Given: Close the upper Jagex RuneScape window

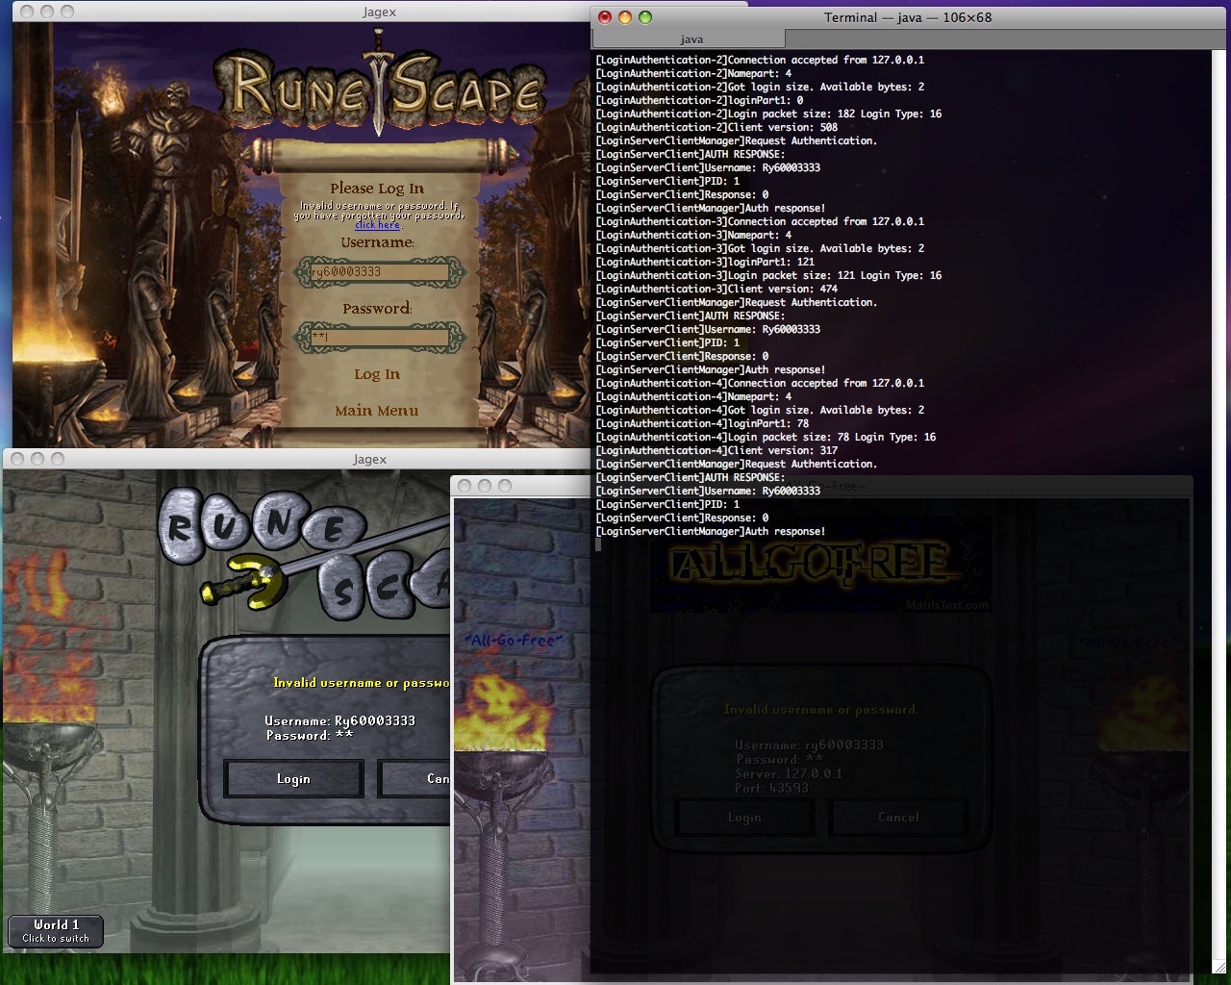Looking at the screenshot, I should click(x=25, y=12).
